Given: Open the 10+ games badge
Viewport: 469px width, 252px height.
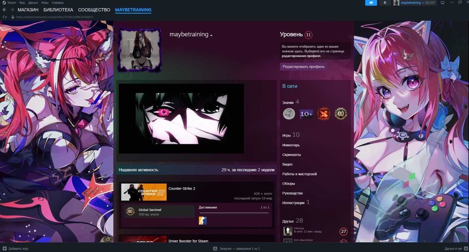Looking at the screenshot, I should coord(306,114).
